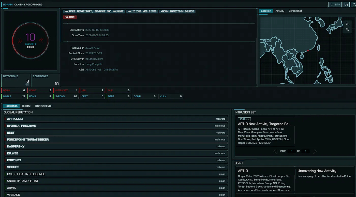The width and height of the screenshot is (356, 197).
Task: Select the SNORT IP SAMPLE LIST row
Action: point(116,181)
